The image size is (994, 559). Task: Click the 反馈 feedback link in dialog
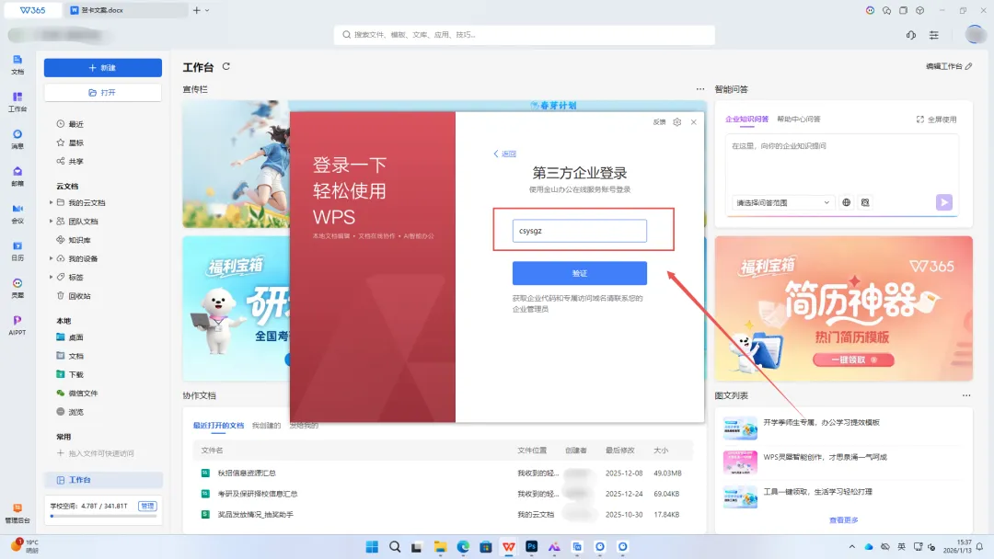tap(659, 122)
